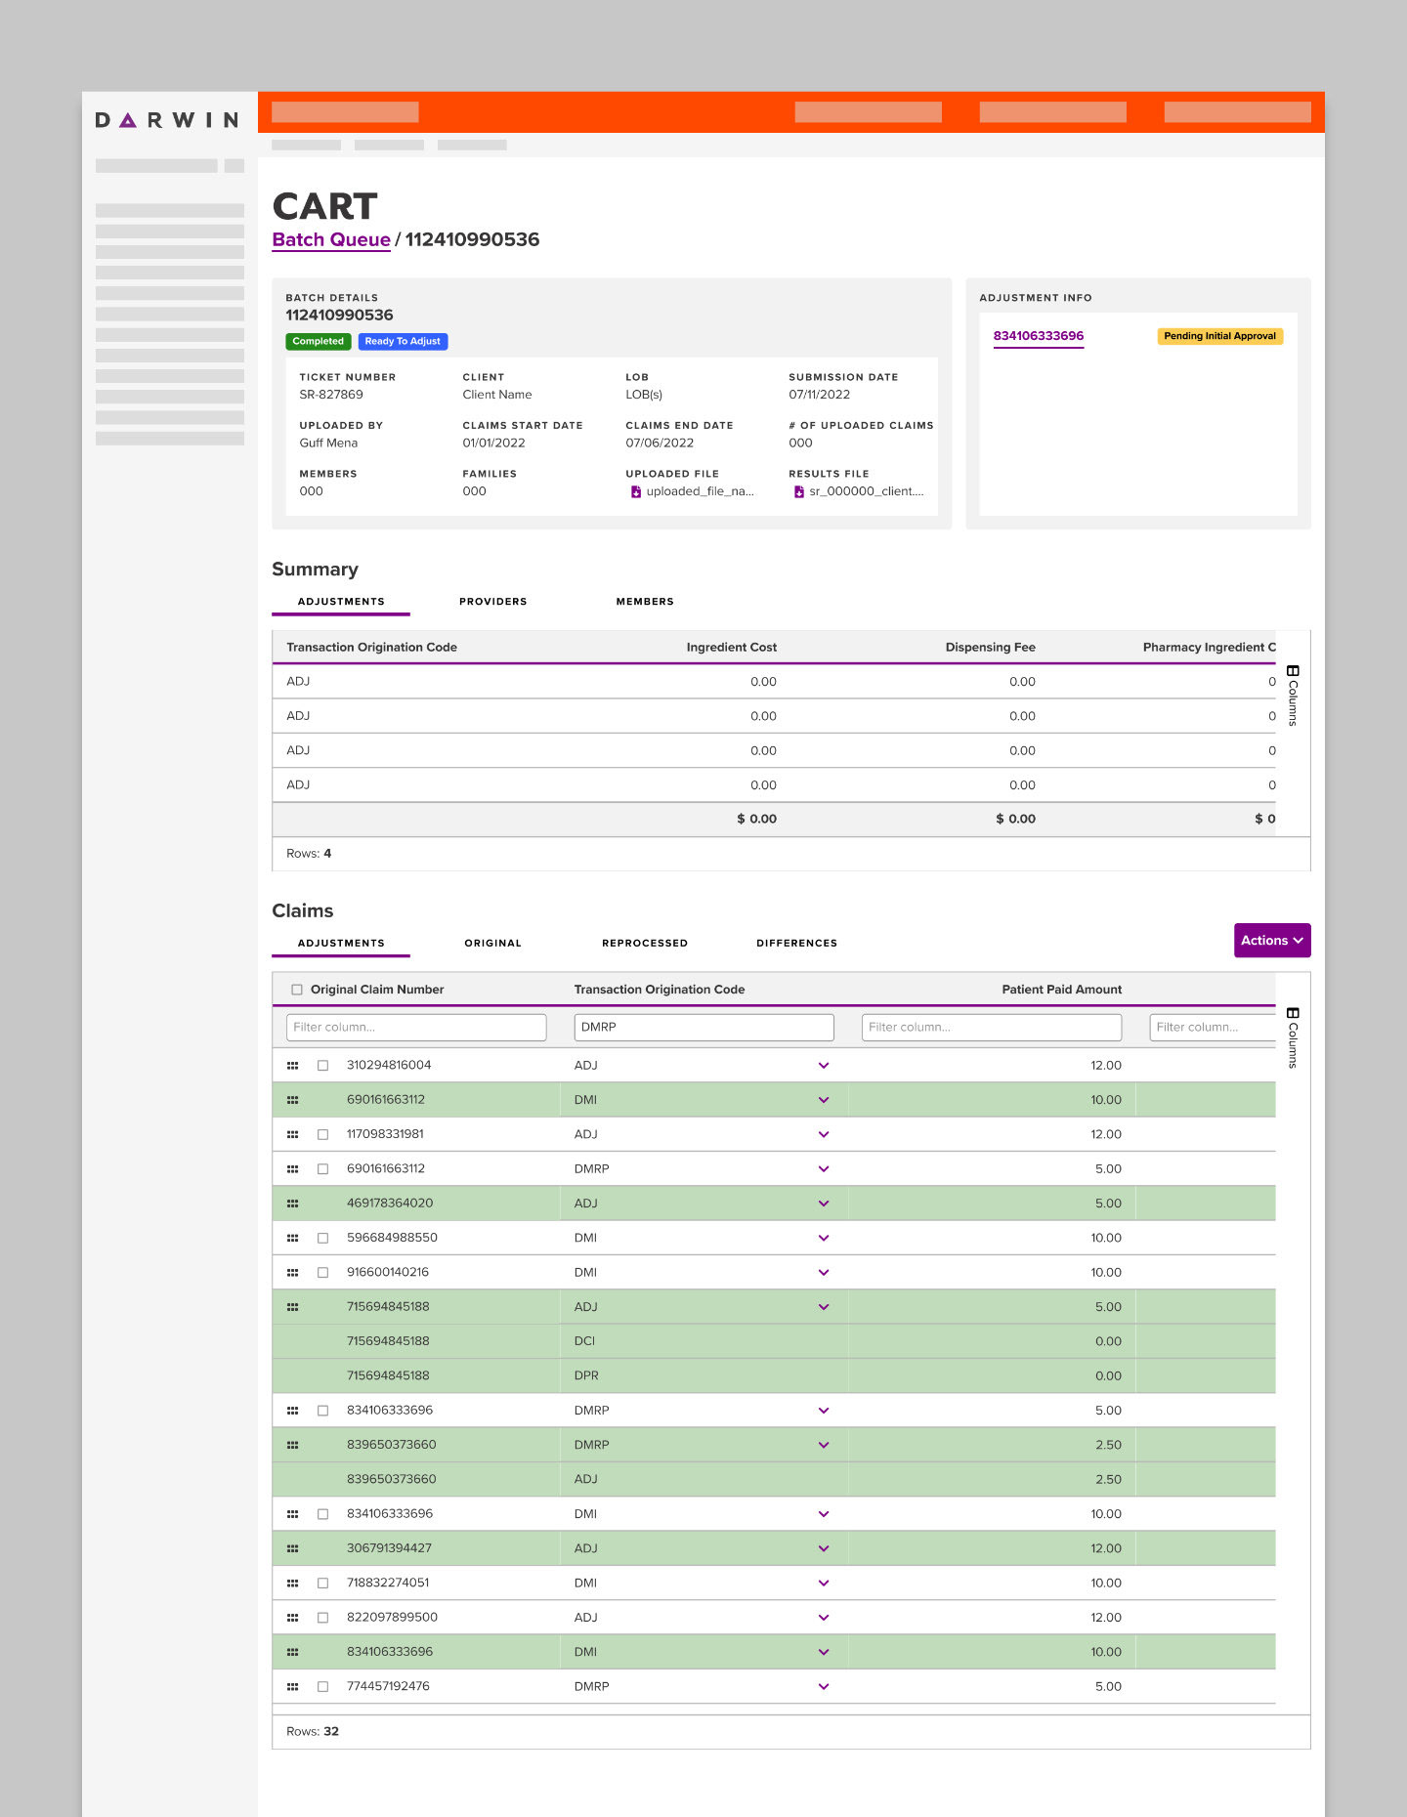Click the Completed status badge

pos(318,342)
